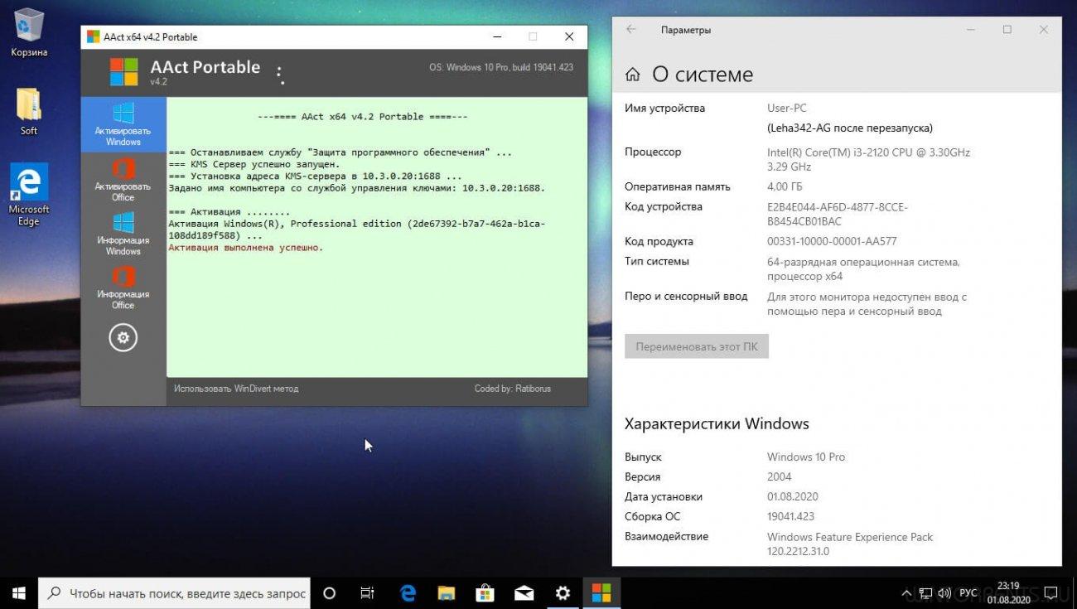Click 'Windows 10 Pro' edition value
1077x609 pixels.
806,457
